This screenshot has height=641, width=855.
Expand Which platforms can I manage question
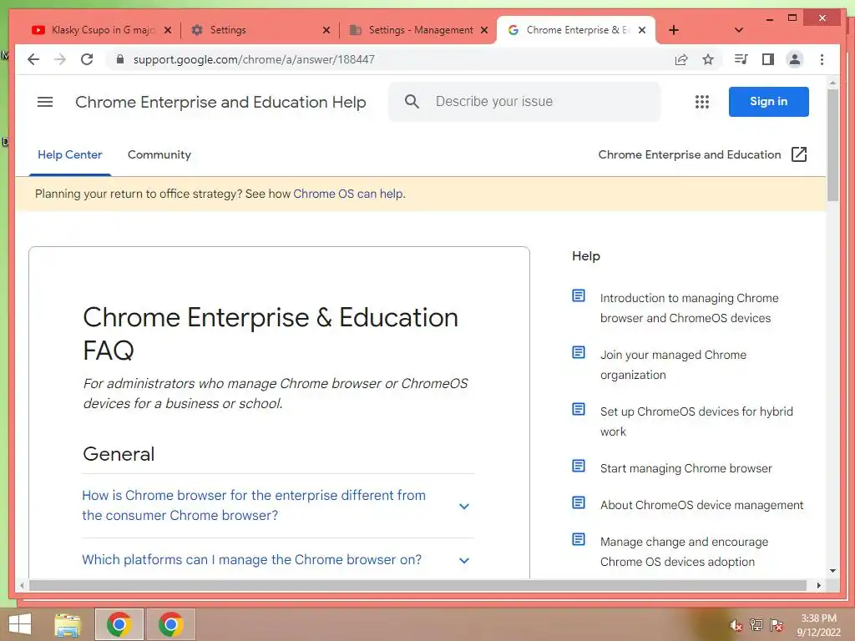click(x=464, y=560)
